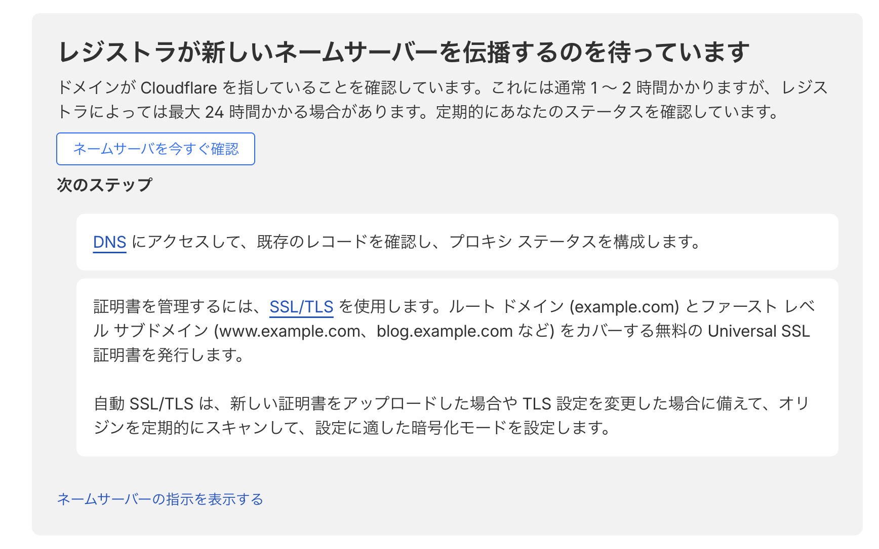Click the レジストラが新しいネームサーバー heading

[403, 52]
